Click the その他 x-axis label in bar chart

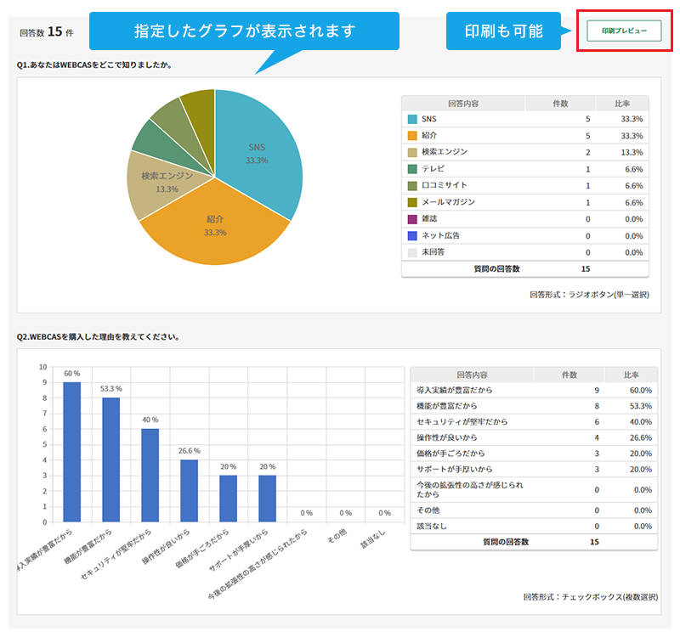point(337,536)
